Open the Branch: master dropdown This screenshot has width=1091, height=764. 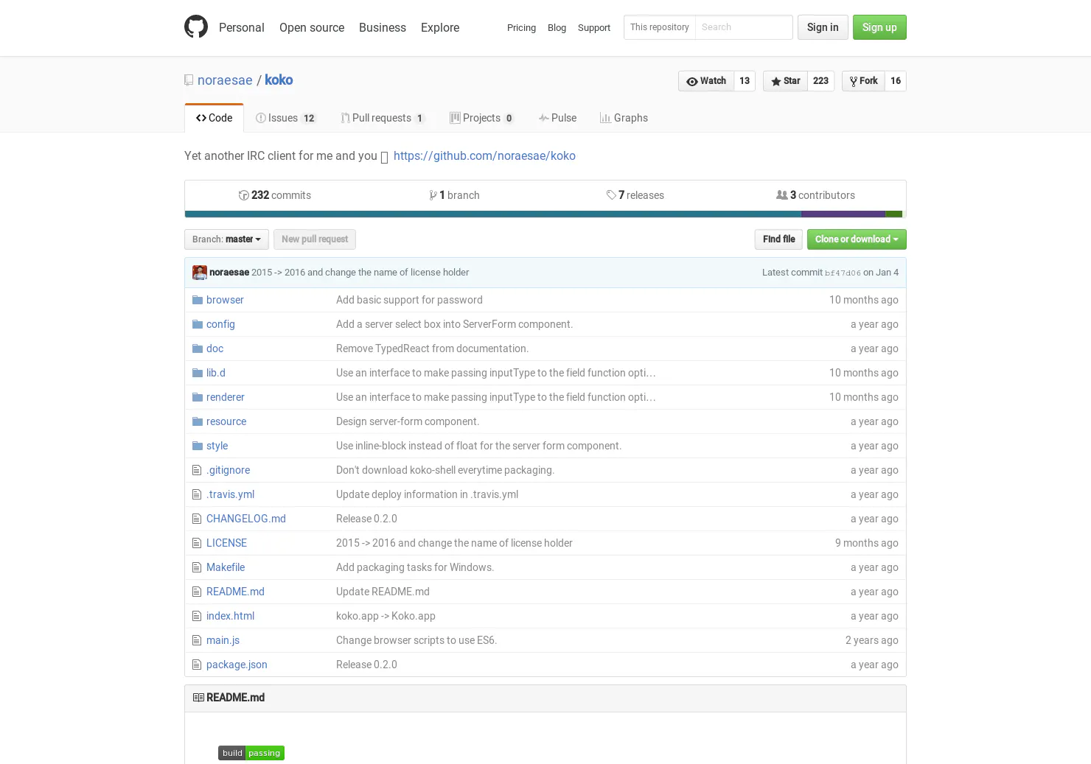[x=226, y=239]
